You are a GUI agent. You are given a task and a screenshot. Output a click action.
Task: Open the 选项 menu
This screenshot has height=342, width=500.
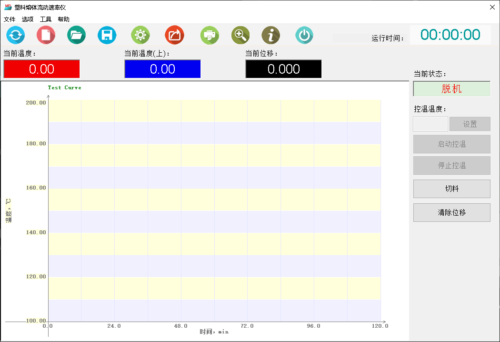pos(28,19)
